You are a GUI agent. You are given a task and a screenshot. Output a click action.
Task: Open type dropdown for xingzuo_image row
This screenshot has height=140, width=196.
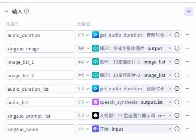pyautogui.click(x=84, y=48)
